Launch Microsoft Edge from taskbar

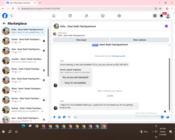(23, 126)
